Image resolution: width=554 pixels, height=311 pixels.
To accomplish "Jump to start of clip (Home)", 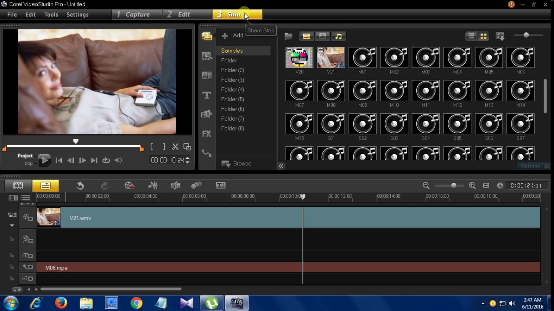I will point(59,160).
